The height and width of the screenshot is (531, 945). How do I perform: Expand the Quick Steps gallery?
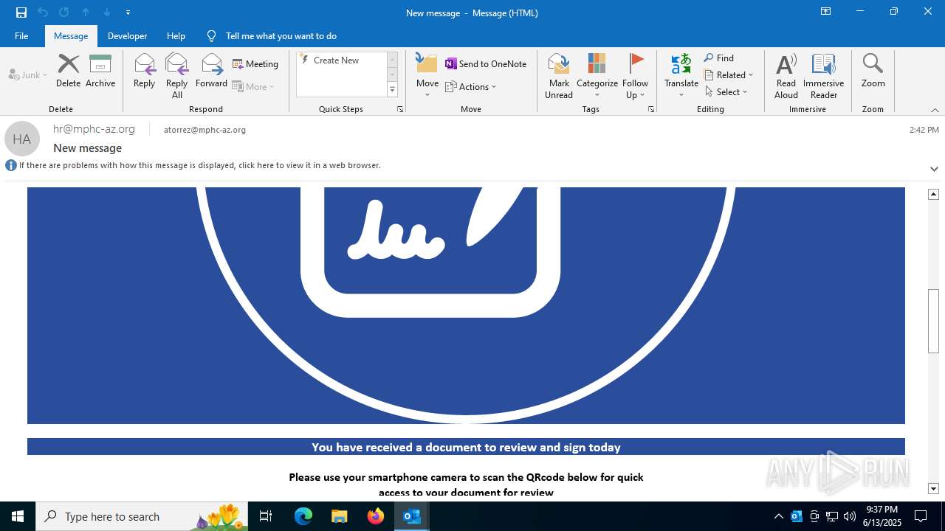[392, 90]
